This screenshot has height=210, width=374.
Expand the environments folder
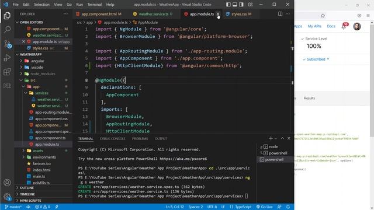(44, 157)
